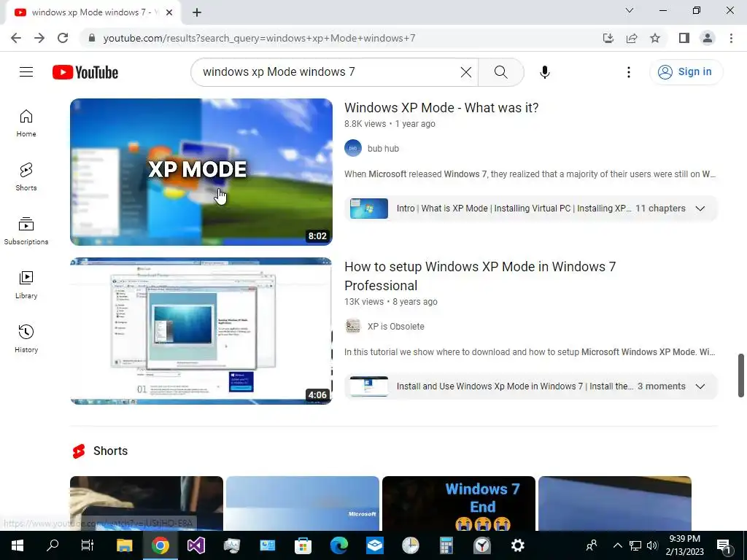Viewport: 747px width, 560px height.
Task: Open Settings gear in the taskbar
Action: tap(517, 545)
